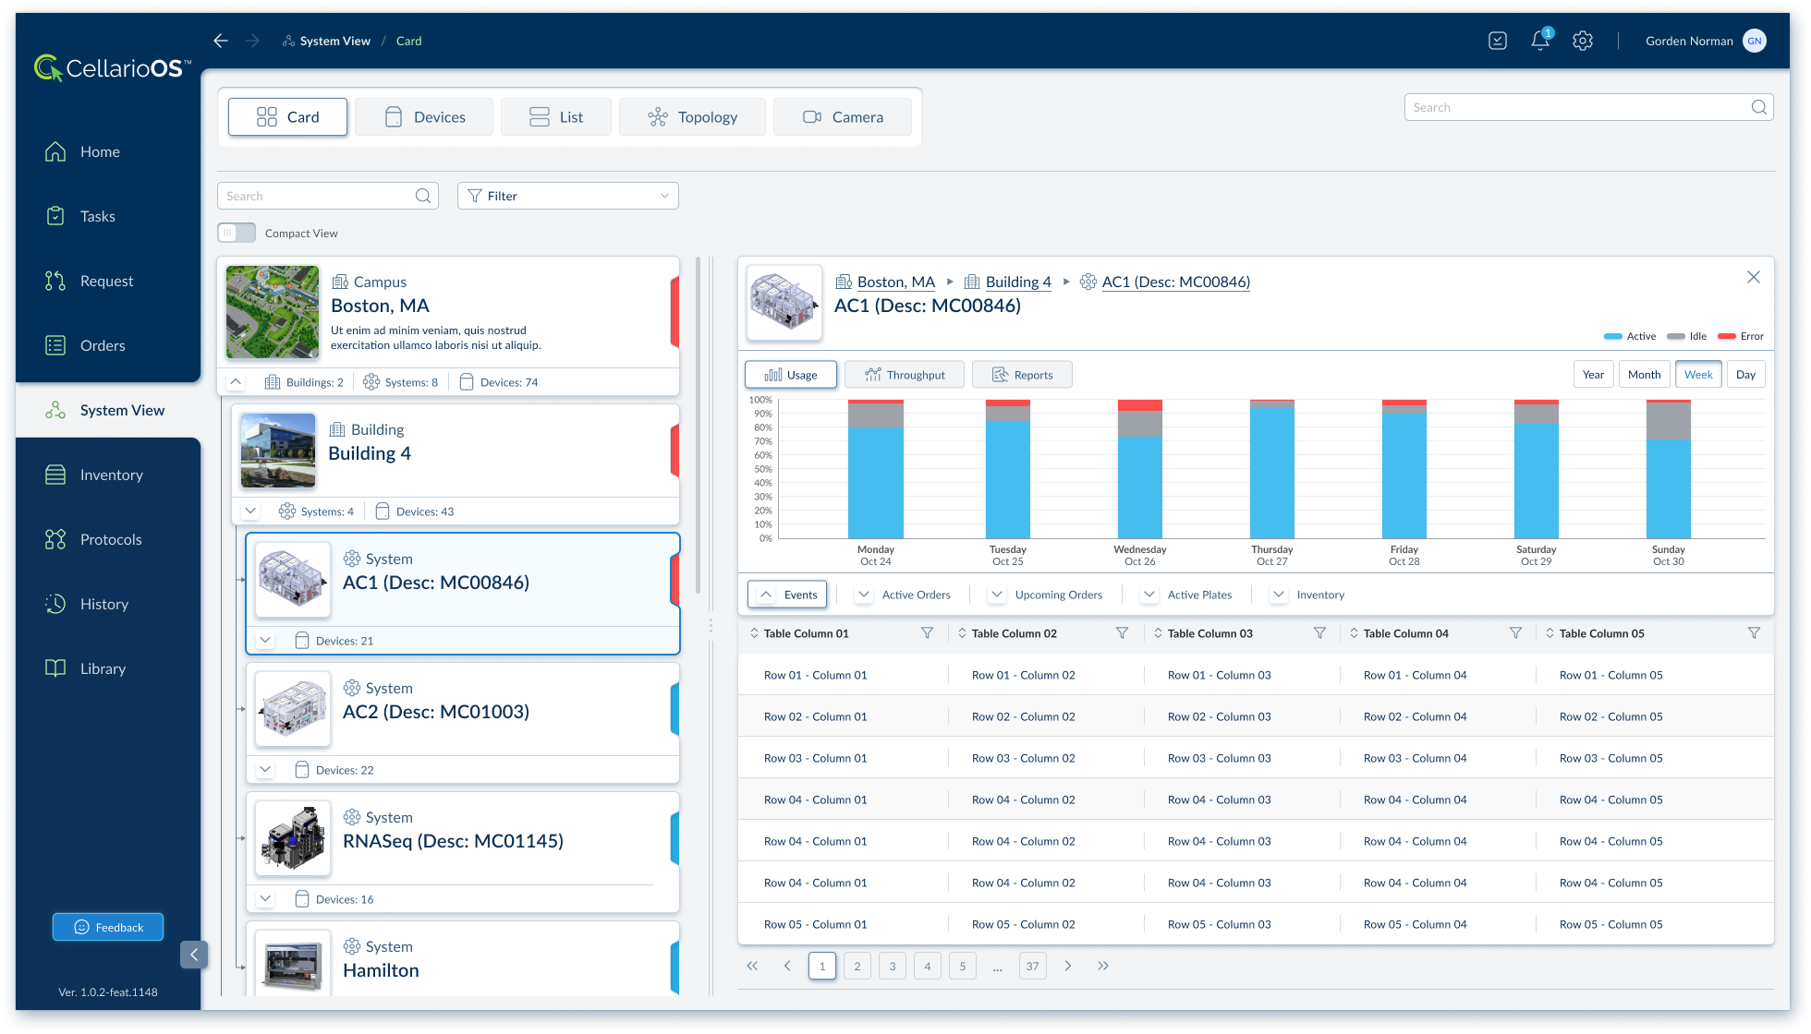Expand devices under AC2 system card
This screenshot has height=1034, width=1811.
tap(266, 769)
